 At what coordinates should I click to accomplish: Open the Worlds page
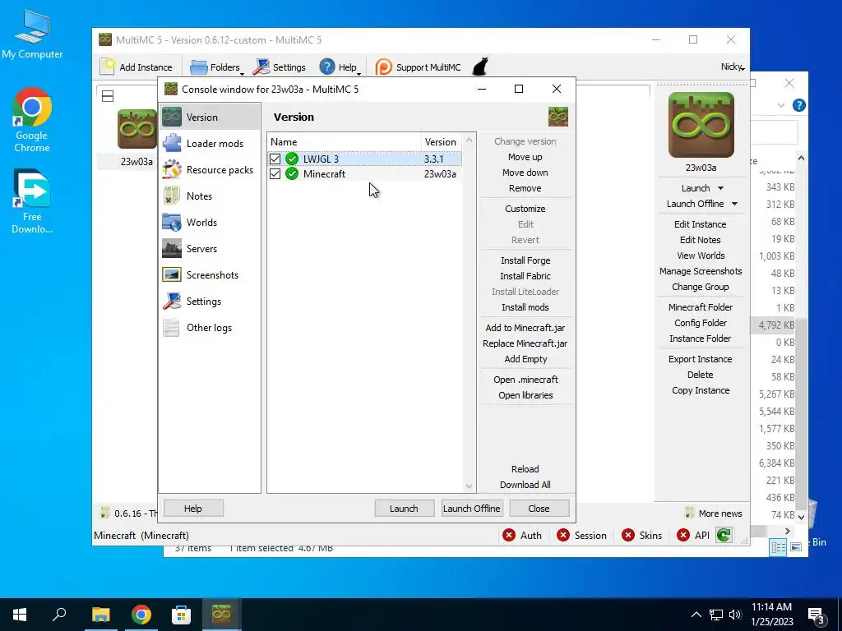[210, 222]
